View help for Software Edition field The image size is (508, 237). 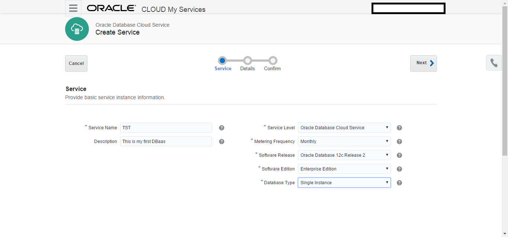[399, 169]
